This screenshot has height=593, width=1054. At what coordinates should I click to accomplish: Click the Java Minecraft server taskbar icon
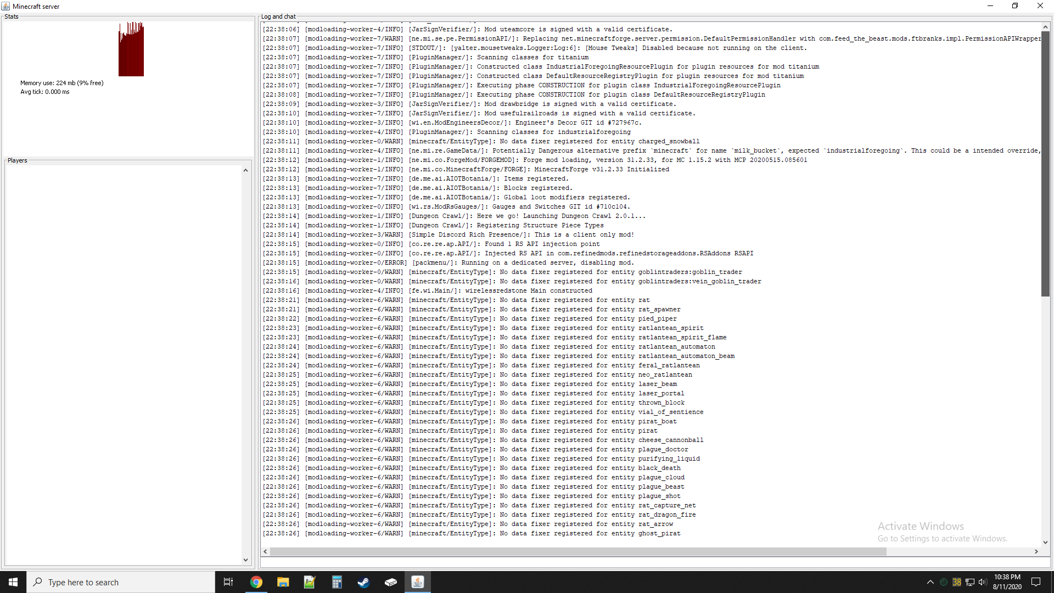click(x=417, y=582)
